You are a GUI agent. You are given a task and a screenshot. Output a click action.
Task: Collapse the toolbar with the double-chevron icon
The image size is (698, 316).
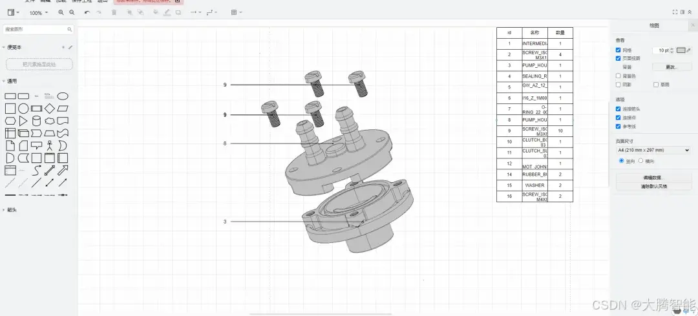click(690, 12)
